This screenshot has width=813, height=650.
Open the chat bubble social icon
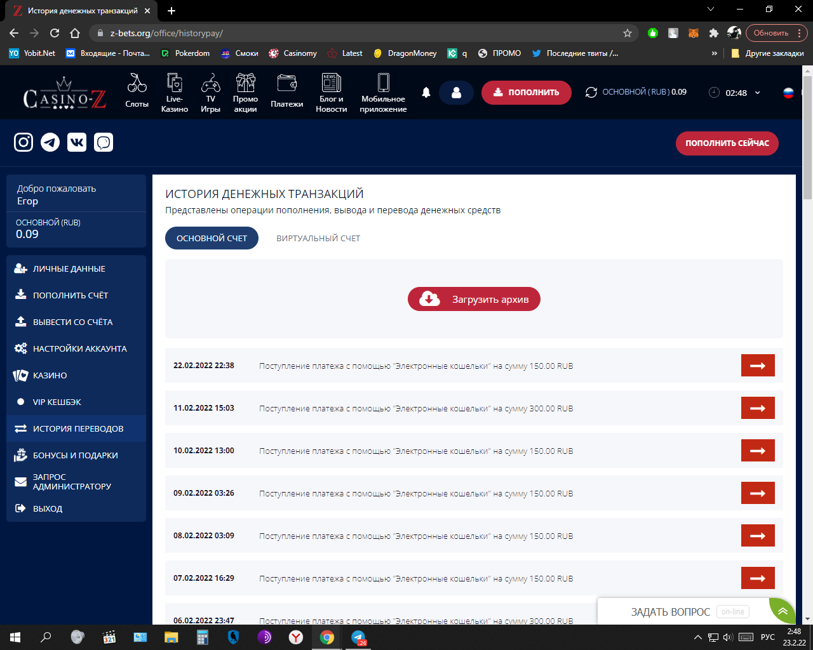coord(104,142)
